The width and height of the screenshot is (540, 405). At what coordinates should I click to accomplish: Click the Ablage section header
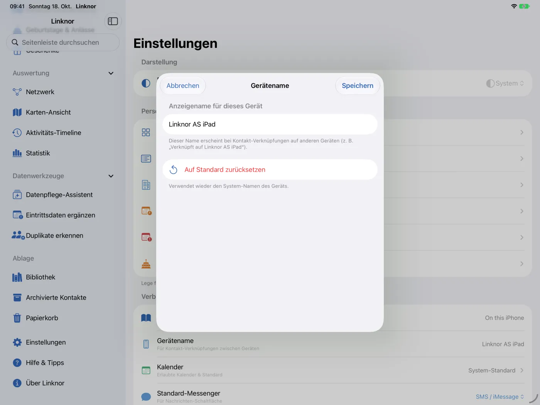[x=23, y=258]
